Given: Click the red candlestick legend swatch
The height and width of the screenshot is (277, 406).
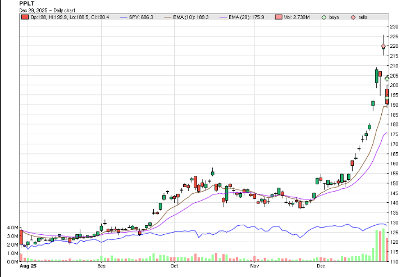Looking at the screenshot, I should click(25, 17).
